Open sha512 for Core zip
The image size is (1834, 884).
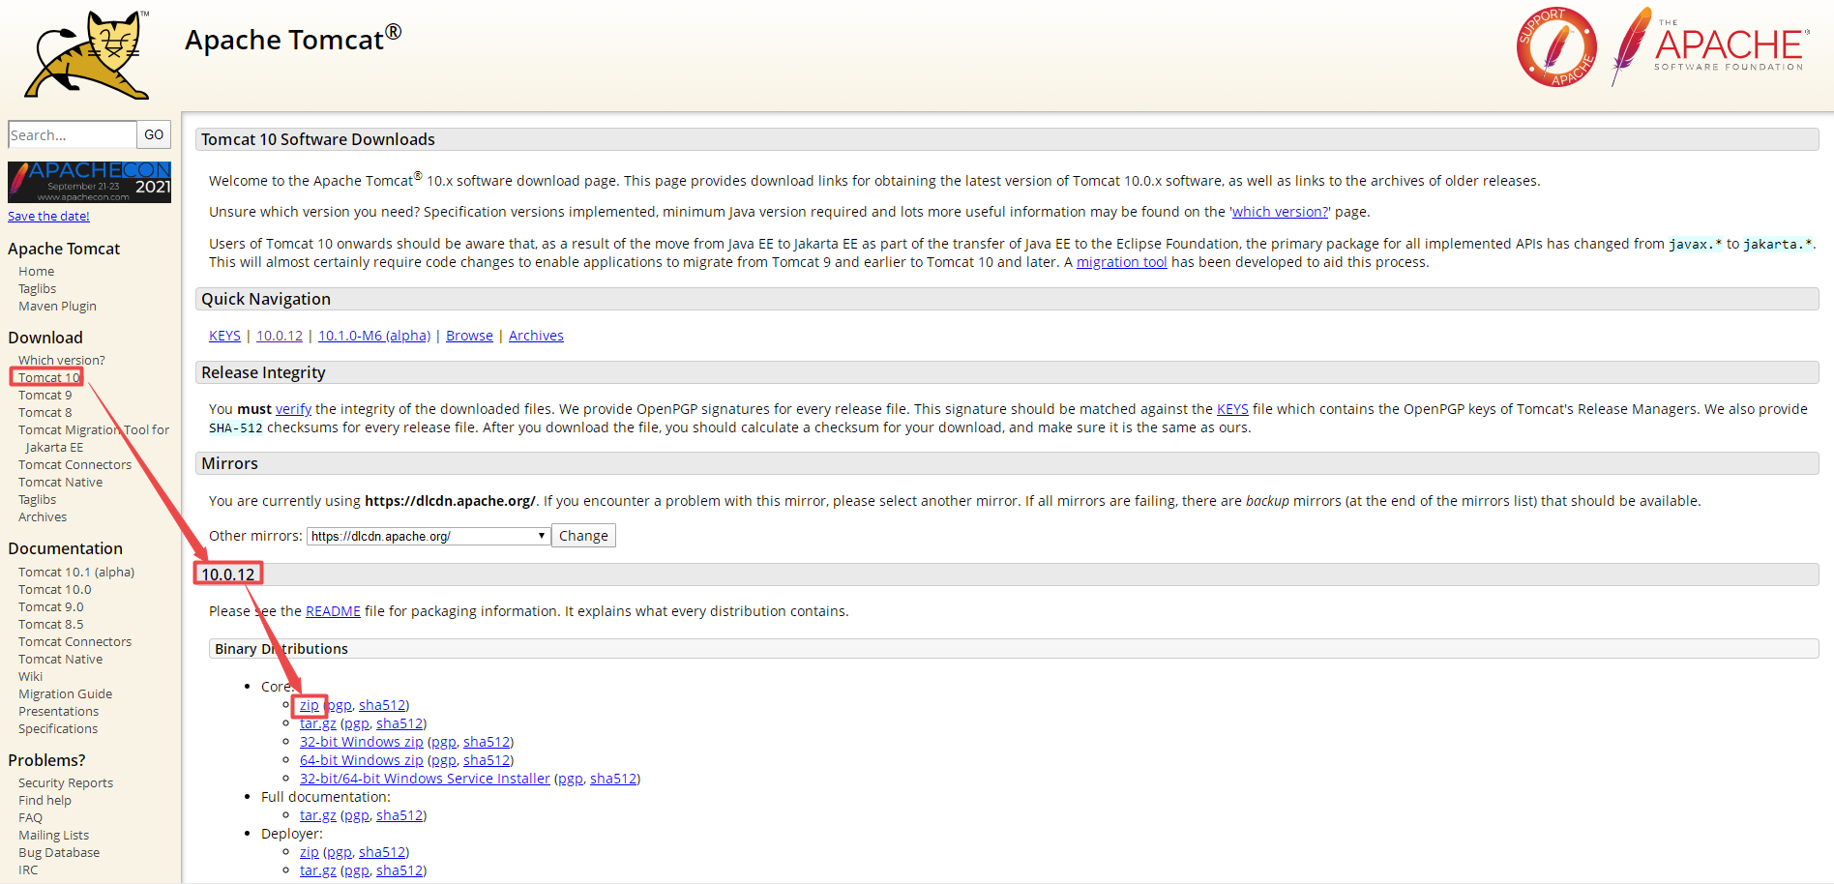(382, 705)
